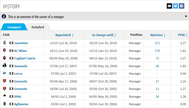Switch to the Compact tab

click(x=14, y=27)
